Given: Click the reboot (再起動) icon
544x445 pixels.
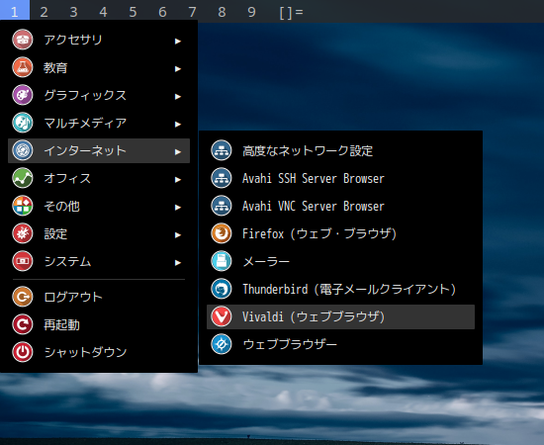Looking at the screenshot, I should pyautogui.click(x=23, y=324).
